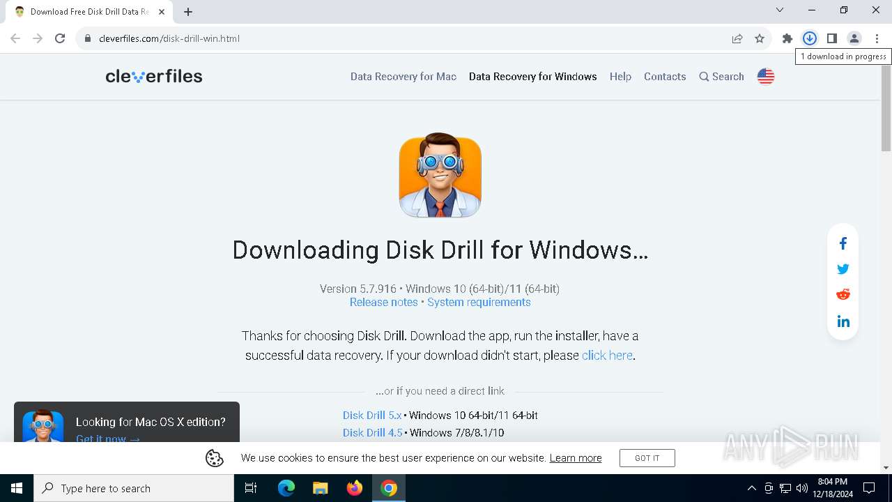Share page on Twitter
892x502 pixels.
click(x=843, y=269)
